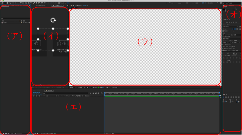Open the 200% magnification dropdown
Screen dimensions: 242x135
click(73, 87)
